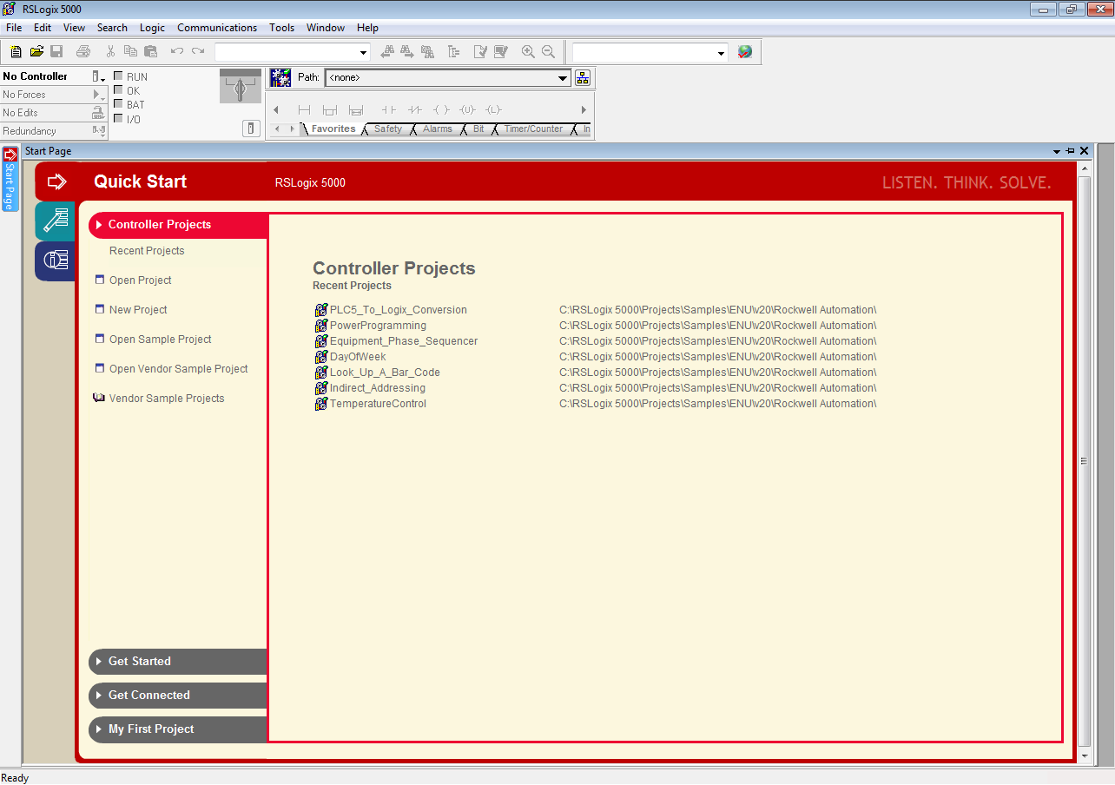Switch to the Alarms instruction tab

coord(438,129)
